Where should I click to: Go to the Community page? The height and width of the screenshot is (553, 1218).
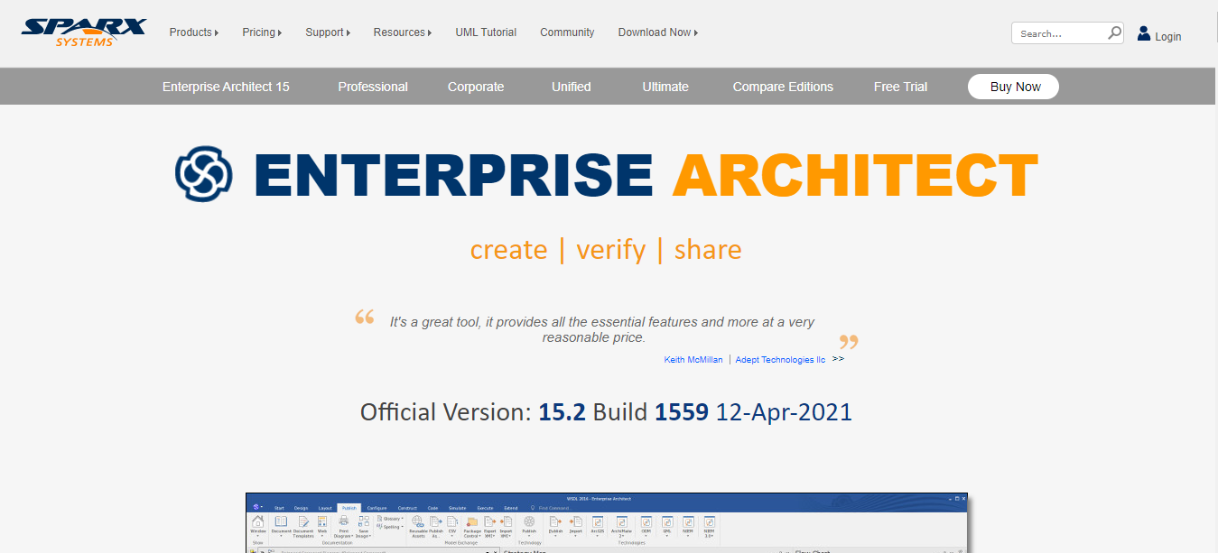(x=567, y=32)
